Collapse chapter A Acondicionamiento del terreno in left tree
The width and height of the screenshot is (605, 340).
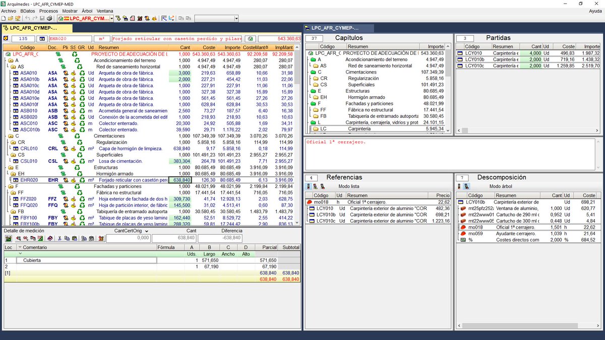coord(11,60)
